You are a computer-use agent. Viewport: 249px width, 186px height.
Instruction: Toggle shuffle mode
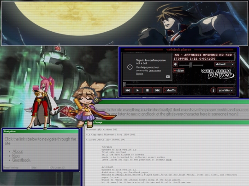click(x=170, y=90)
